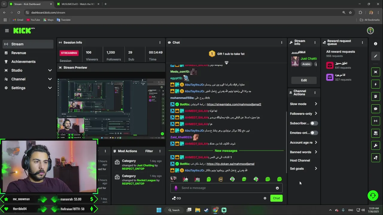Expand the Settings menu in the sidebar
This screenshot has width=383, height=215.
tap(50, 88)
